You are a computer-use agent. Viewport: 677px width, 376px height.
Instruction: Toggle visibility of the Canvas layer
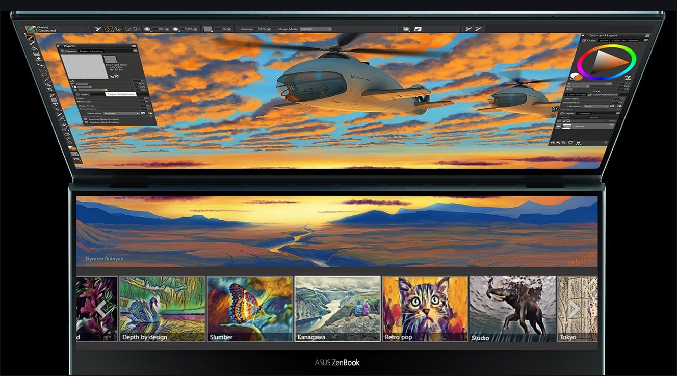click(558, 126)
